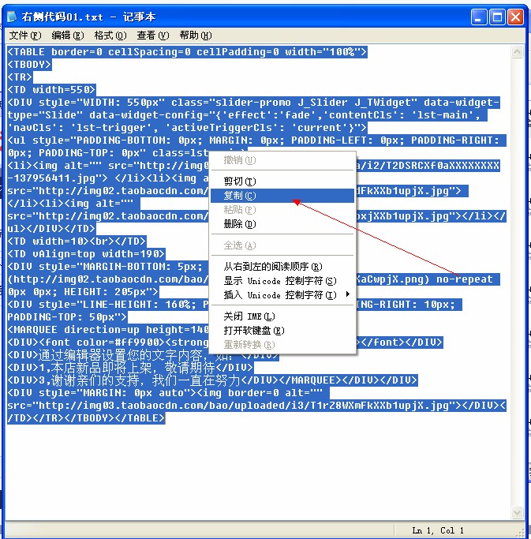Choose 粘贴(P) in the context menu
The height and width of the screenshot is (539, 531).
point(282,210)
